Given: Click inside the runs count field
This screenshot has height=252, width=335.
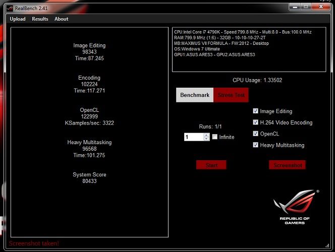Looking at the screenshot, I should (x=194, y=137).
